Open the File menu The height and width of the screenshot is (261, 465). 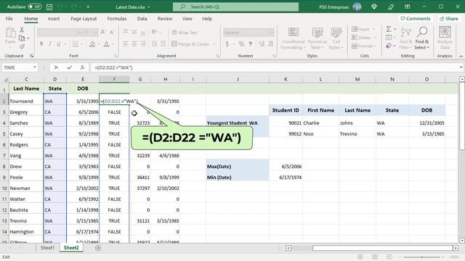pyautogui.click(x=9, y=19)
